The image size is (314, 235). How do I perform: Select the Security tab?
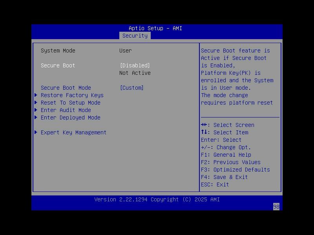click(135, 36)
